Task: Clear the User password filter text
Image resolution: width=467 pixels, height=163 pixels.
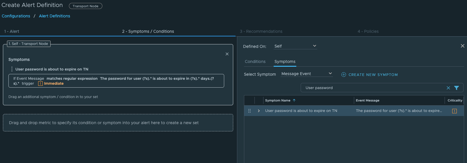Action: pyautogui.click(x=448, y=88)
